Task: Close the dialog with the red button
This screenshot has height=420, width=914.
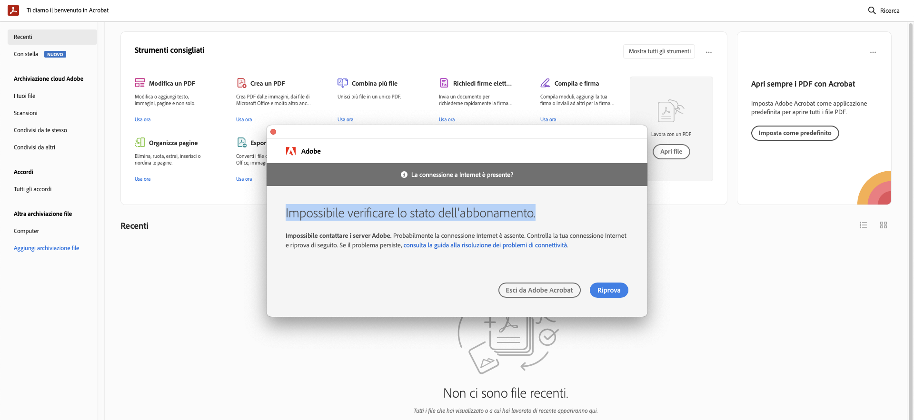Action: pyautogui.click(x=273, y=132)
